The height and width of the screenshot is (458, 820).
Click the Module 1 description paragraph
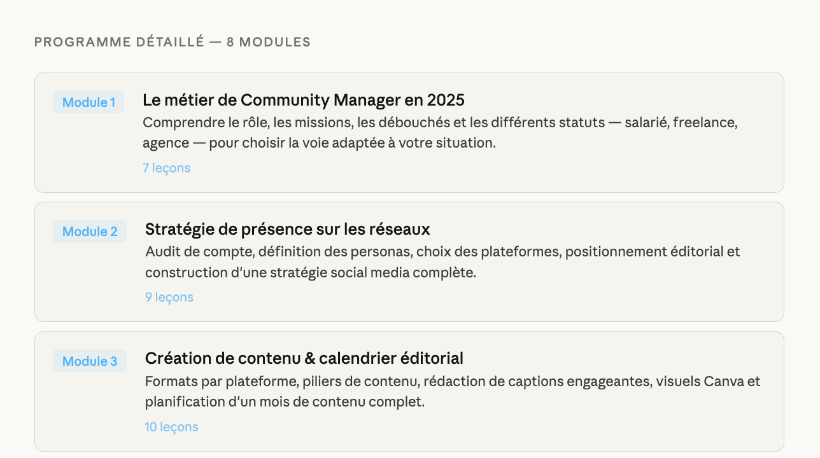click(x=439, y=132)
